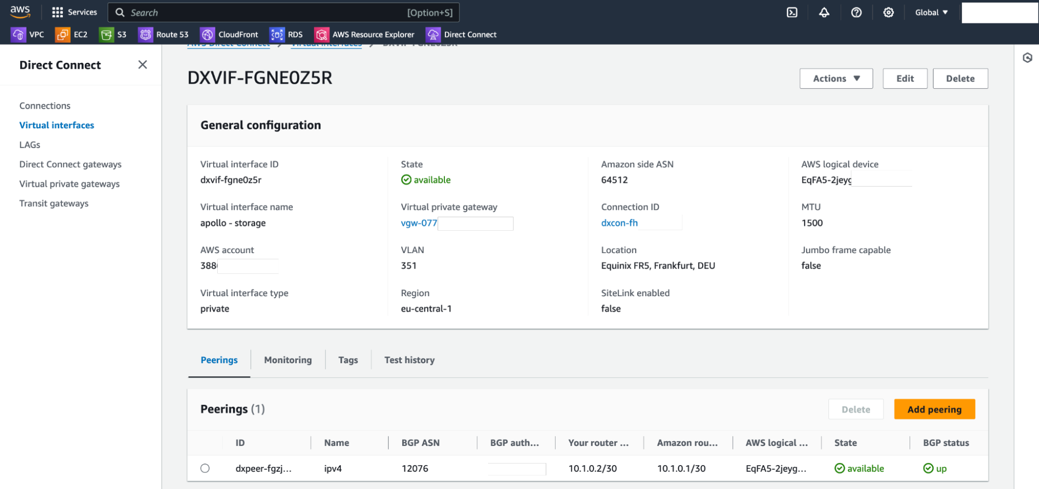This screenshot has width=1039, height=489.
Task: Go to Transit gateways in sidebar
Action: pyautogui.click(x=54, y=204)
